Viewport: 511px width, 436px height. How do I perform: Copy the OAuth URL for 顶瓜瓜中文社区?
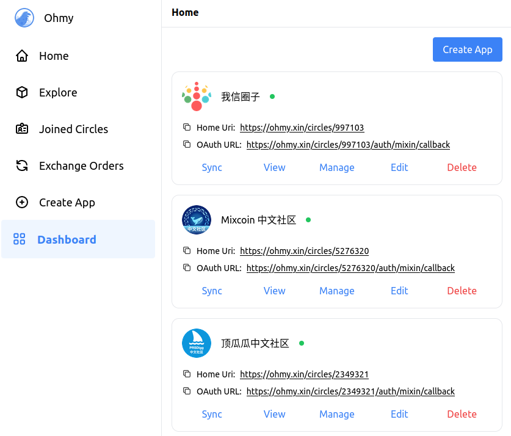pos(187,391)
